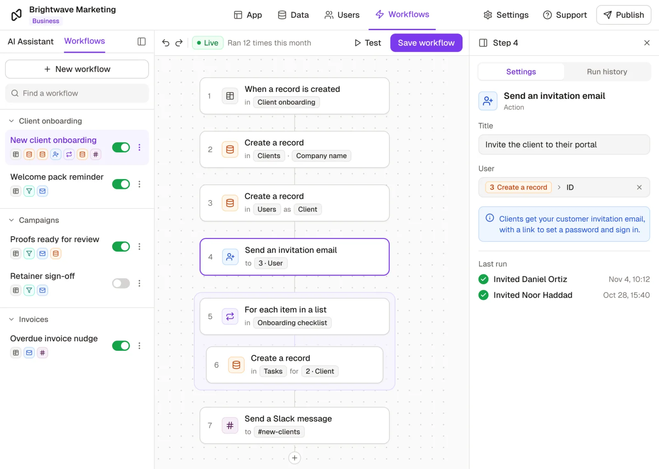Open more options for Welcome pack reminder
The width and height of the screenshot is (659, 469).
tap(139, 184)
